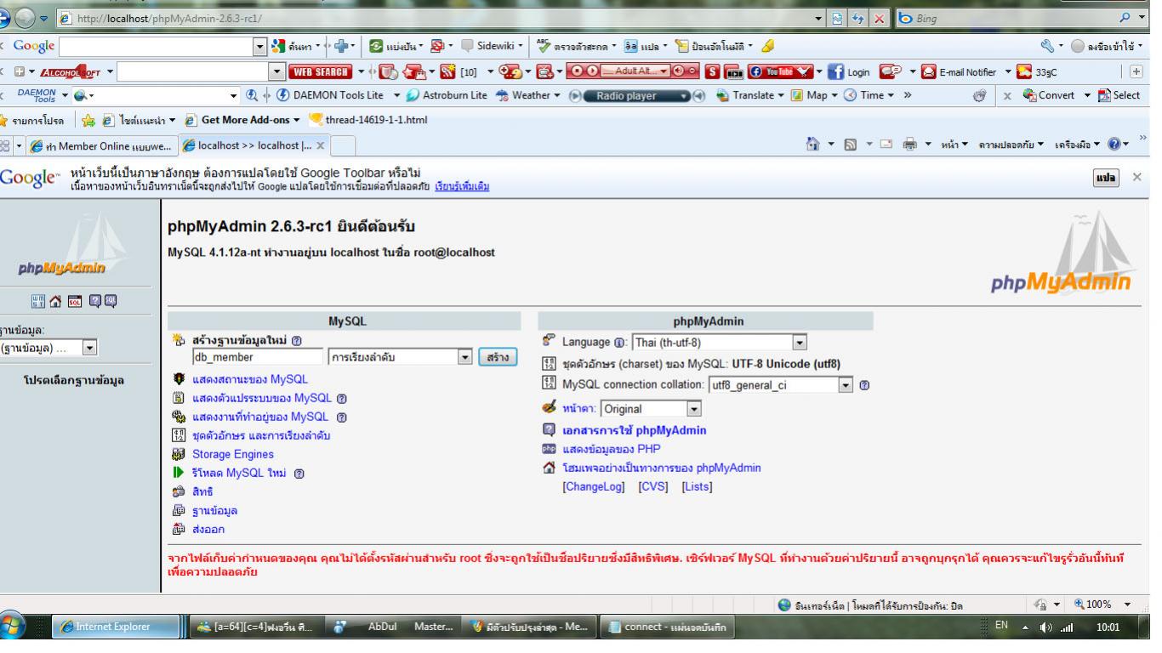Click the green reload MySQL icon
Screen dimensions: 1162x653
tap(178, 473)
